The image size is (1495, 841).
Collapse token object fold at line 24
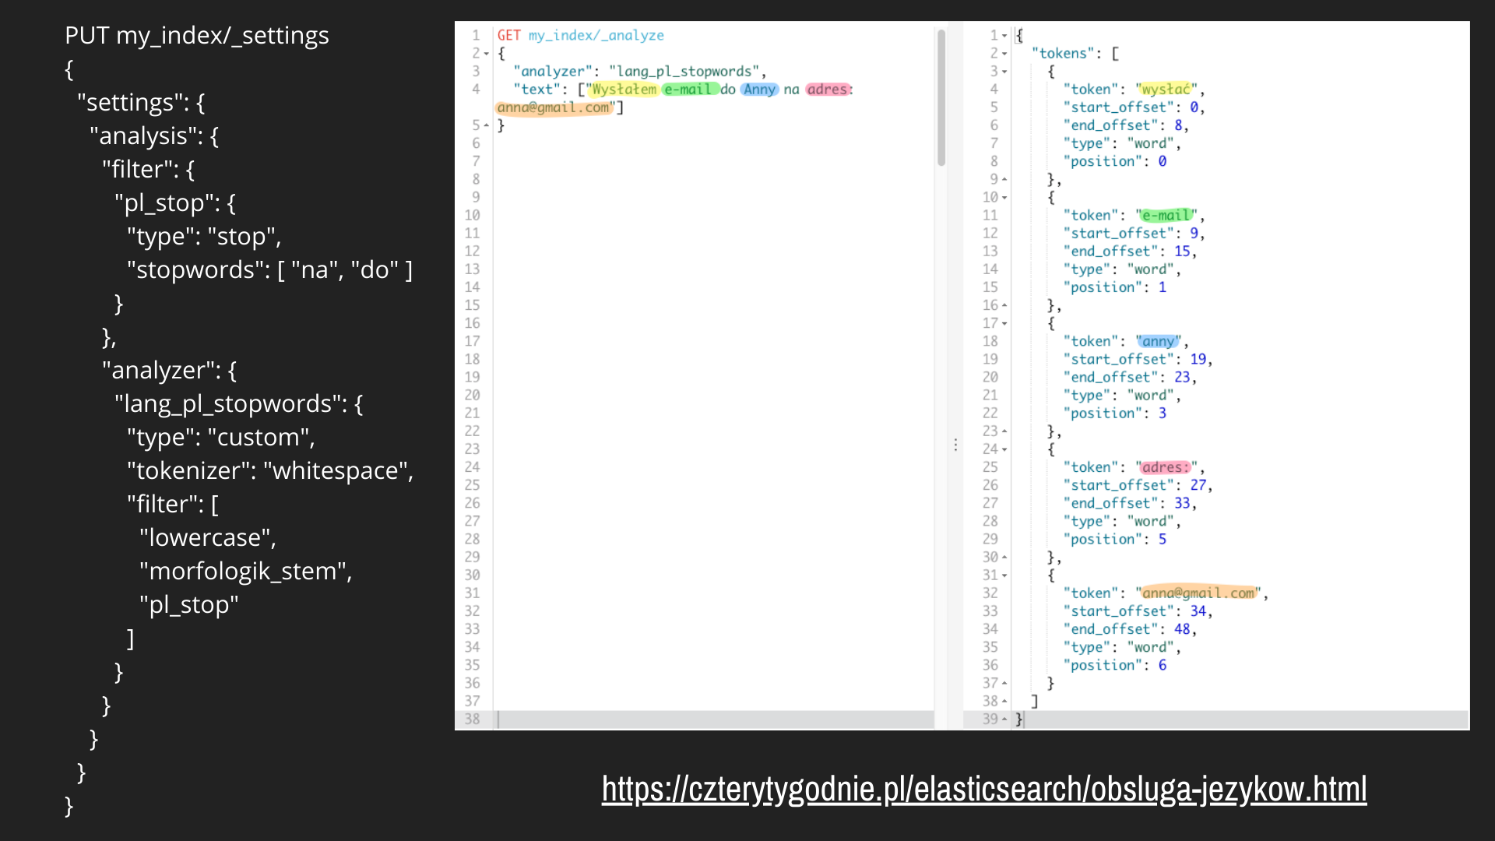(x=1004, y=449)
